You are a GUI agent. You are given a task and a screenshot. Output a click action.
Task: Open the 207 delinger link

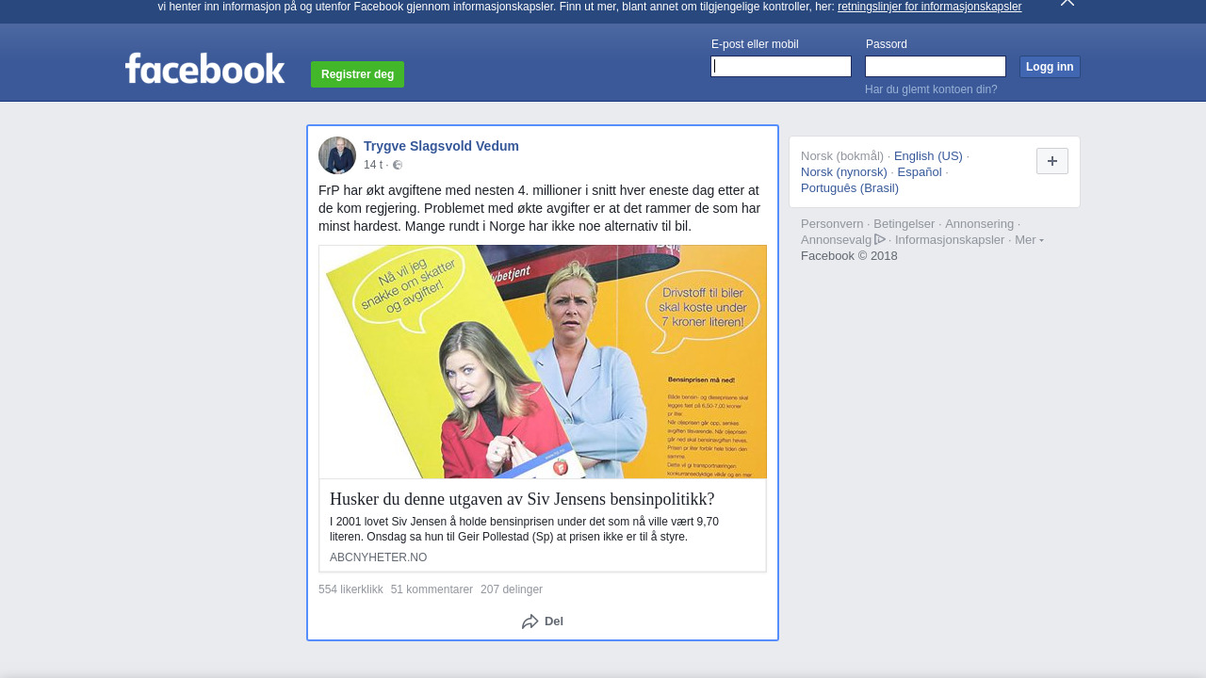pyautogui.click(x=512, y=589)
